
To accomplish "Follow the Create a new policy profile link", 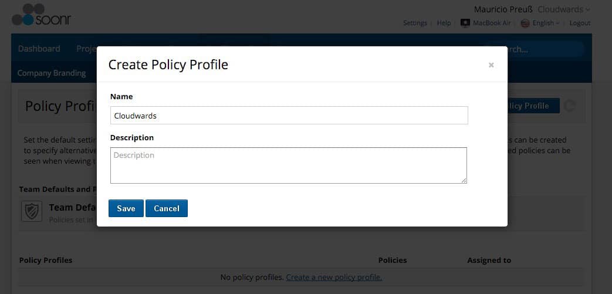I will pyautogui.click(x=334, y=278).
